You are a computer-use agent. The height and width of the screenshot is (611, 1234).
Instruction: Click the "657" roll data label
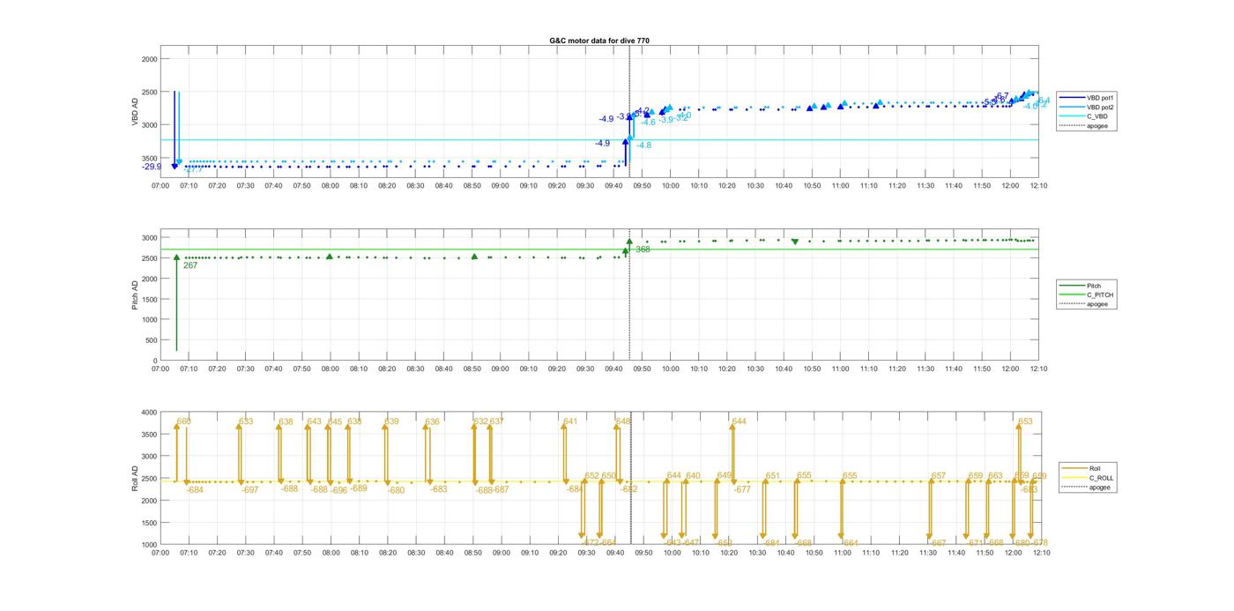point(938,476)
